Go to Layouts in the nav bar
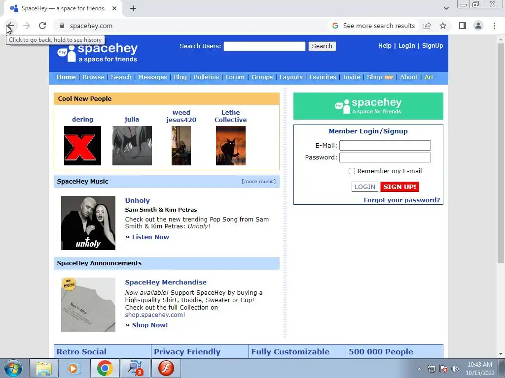This screenshot has width=505, height=378. (291, 77)
